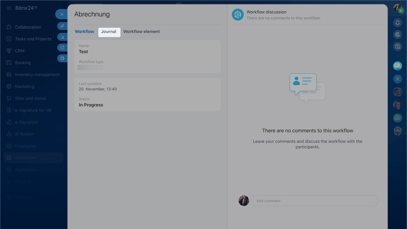The image size is (407, 229).
Task: Open CRM in the left sidebar
Action: [20, 51]
